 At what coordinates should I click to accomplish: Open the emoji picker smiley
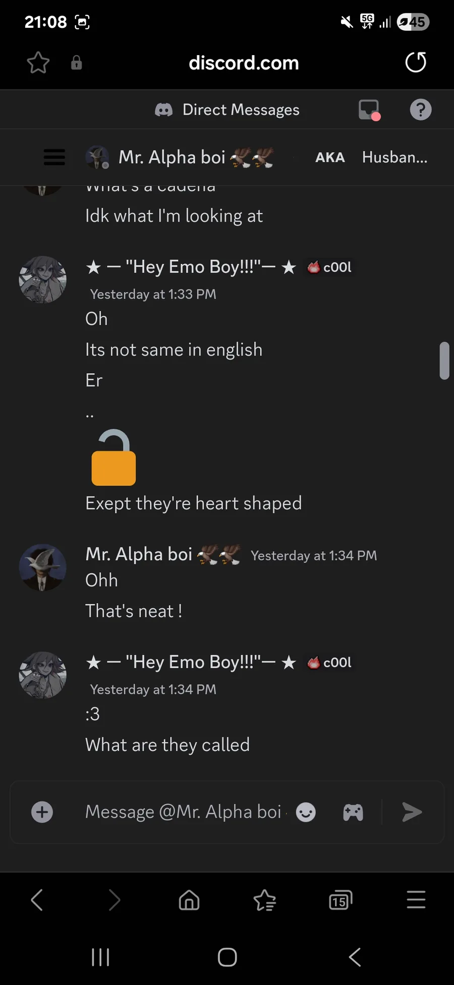[306, 812]
